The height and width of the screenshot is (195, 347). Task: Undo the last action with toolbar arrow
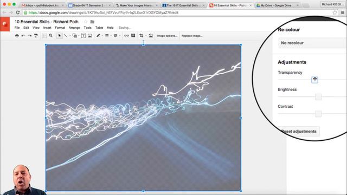(23, 36)
